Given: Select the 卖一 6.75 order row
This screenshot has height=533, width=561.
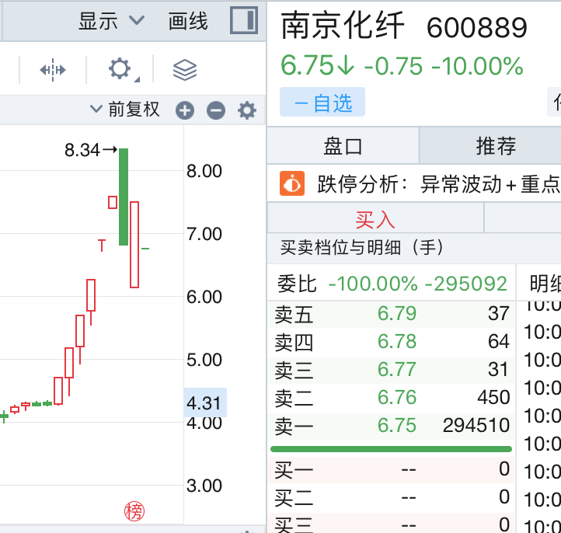Looking at the screenshot, I should tap(392, 426).
